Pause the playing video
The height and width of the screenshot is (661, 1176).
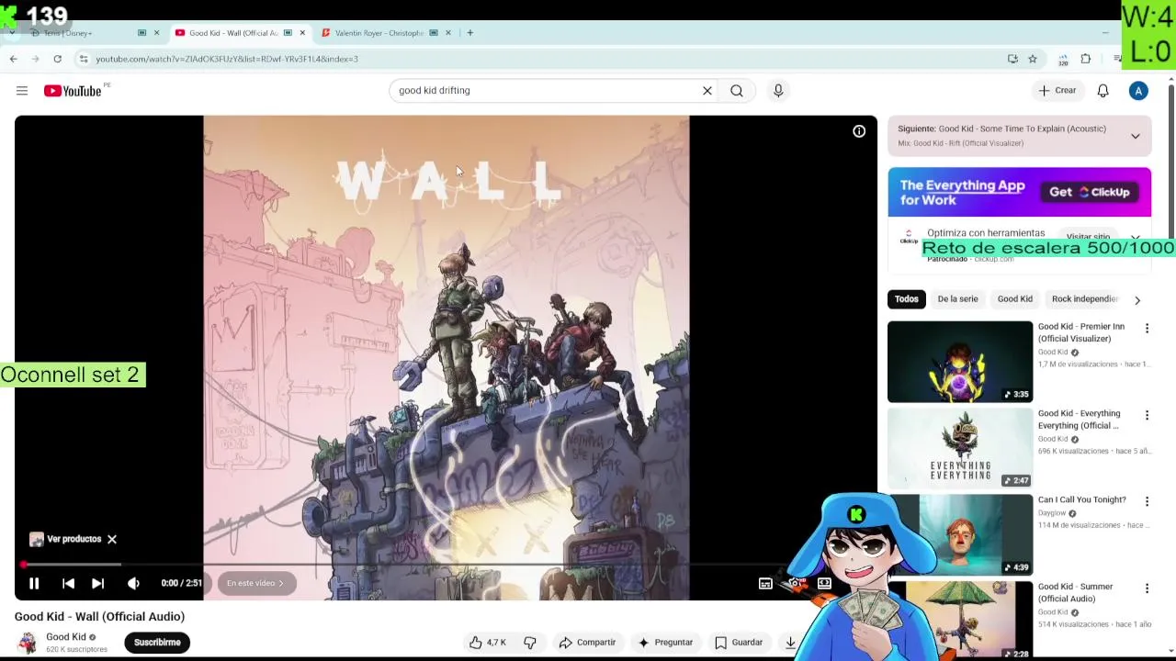[x=34, y=583]
